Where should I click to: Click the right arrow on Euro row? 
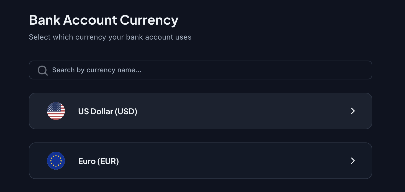tap(353, 161)
